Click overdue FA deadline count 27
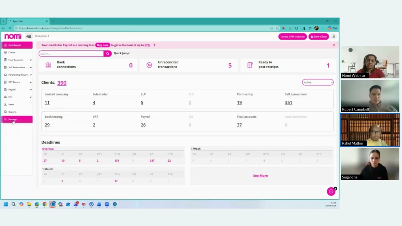Screen dimensions: 402x226 [45, 161]
